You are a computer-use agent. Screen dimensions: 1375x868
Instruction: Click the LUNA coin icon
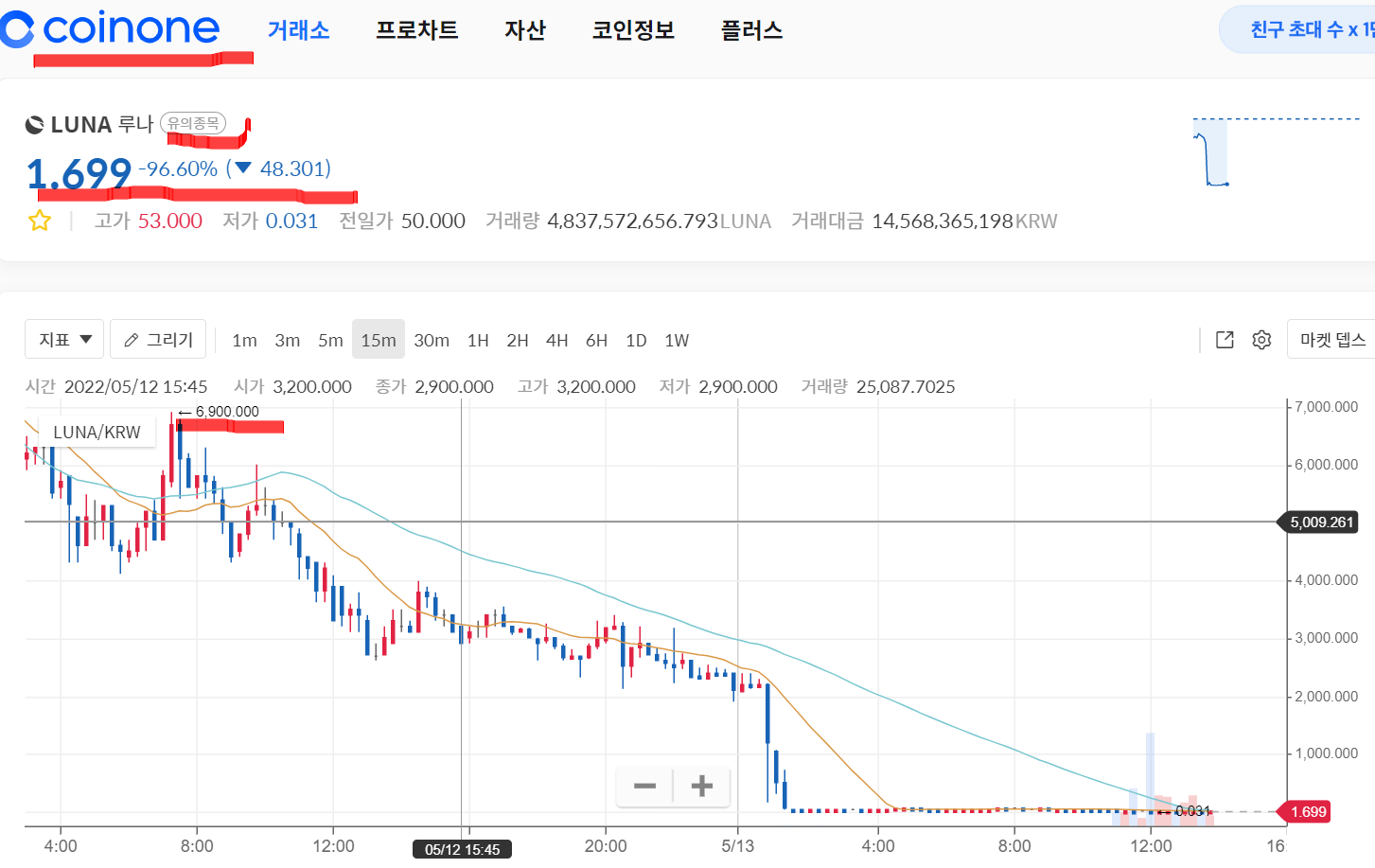(x=35, y=124)
